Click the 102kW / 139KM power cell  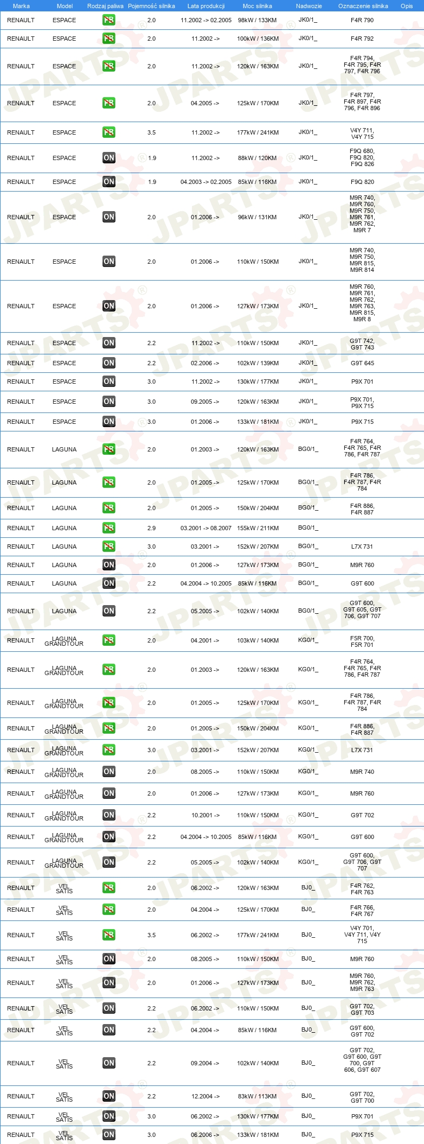point(258,363)
